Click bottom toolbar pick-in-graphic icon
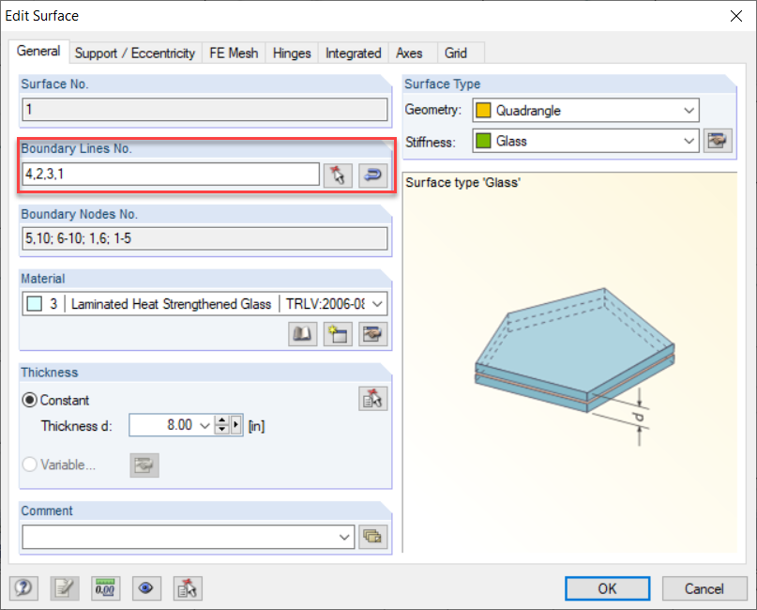This screenshot has height=610, width=757. click(188, 588)
